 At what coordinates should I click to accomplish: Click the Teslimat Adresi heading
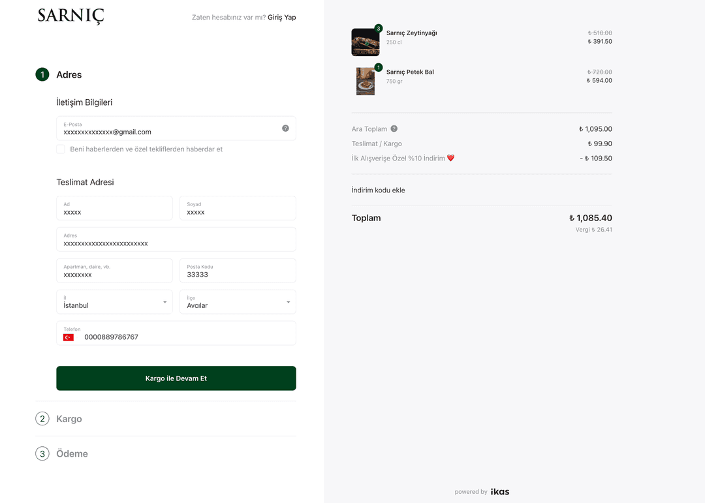point(85,182)
